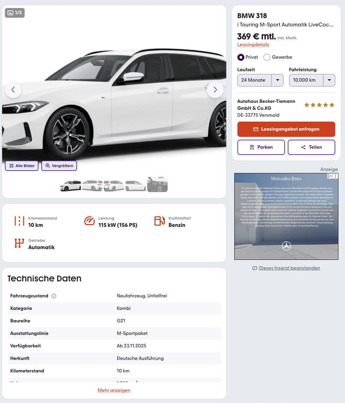The image size is (345, 403).
Task: Click the image counter 1/5 badge
Action: [15, 13]
